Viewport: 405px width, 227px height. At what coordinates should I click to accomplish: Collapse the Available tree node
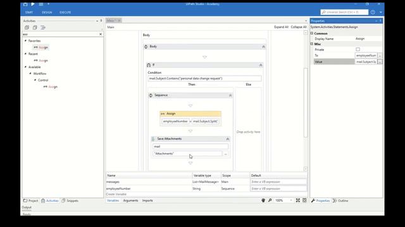tap(25, 67)
